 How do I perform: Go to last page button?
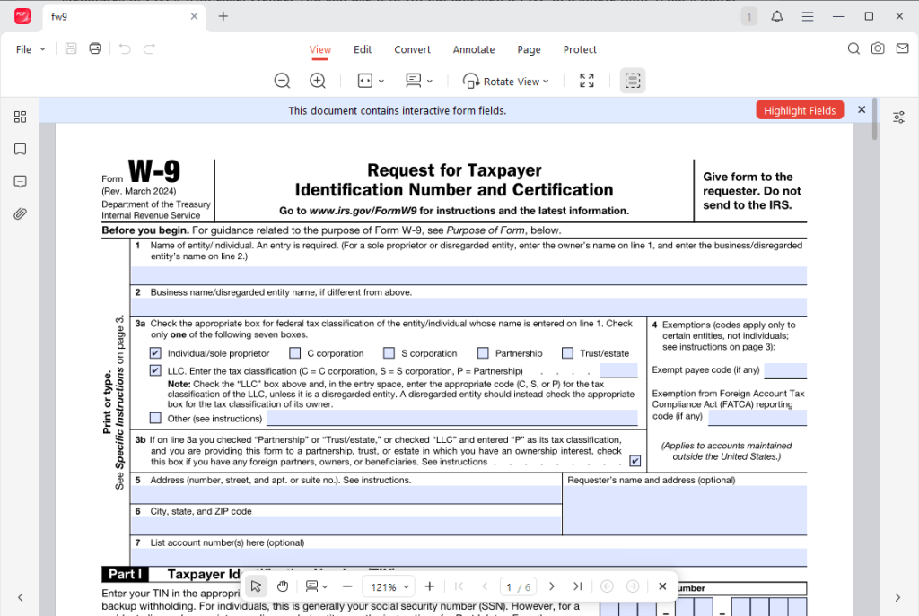pos(577,586)
